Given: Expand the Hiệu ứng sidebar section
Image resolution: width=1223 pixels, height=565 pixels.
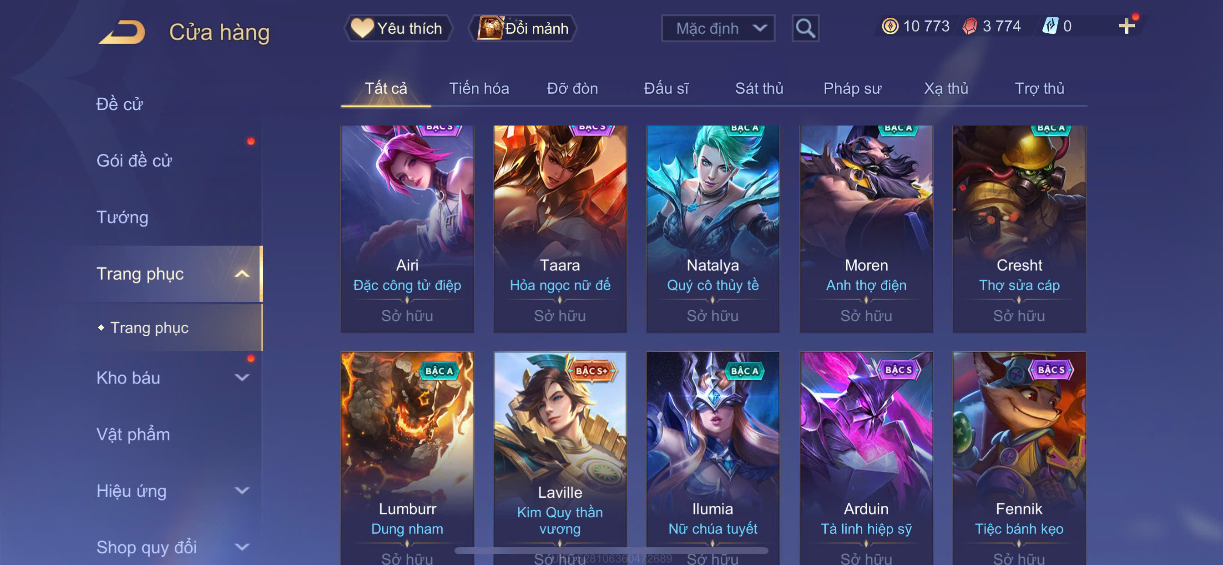Looking at the screenshot, I should pyautogui.click(x=242, y=490).
